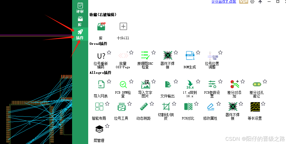Favorite 差分对添加 with its star
Viewport: 286px width, 144px height.
(243, 81)
